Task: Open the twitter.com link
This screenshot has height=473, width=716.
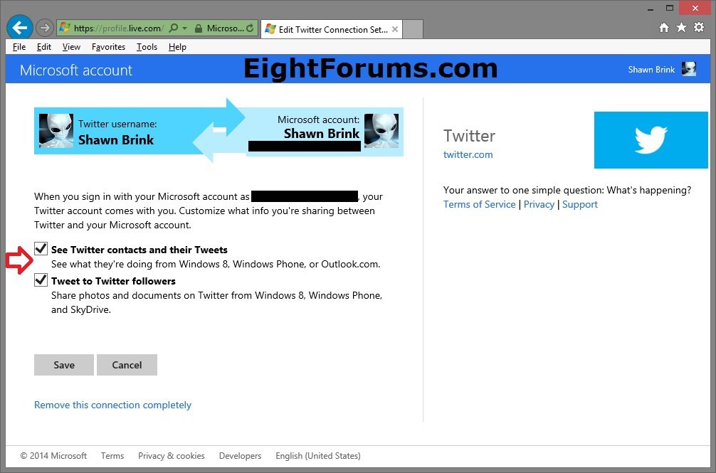Action: pos(468,154)
